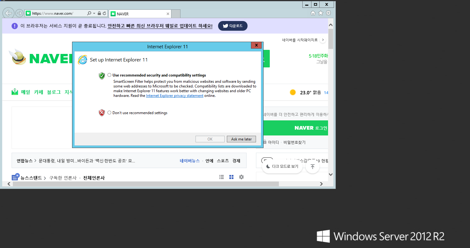This screenshot has width=470, height=248.
Task: Click the green NAVER 로그인 button
Action: tap(295, 128)
